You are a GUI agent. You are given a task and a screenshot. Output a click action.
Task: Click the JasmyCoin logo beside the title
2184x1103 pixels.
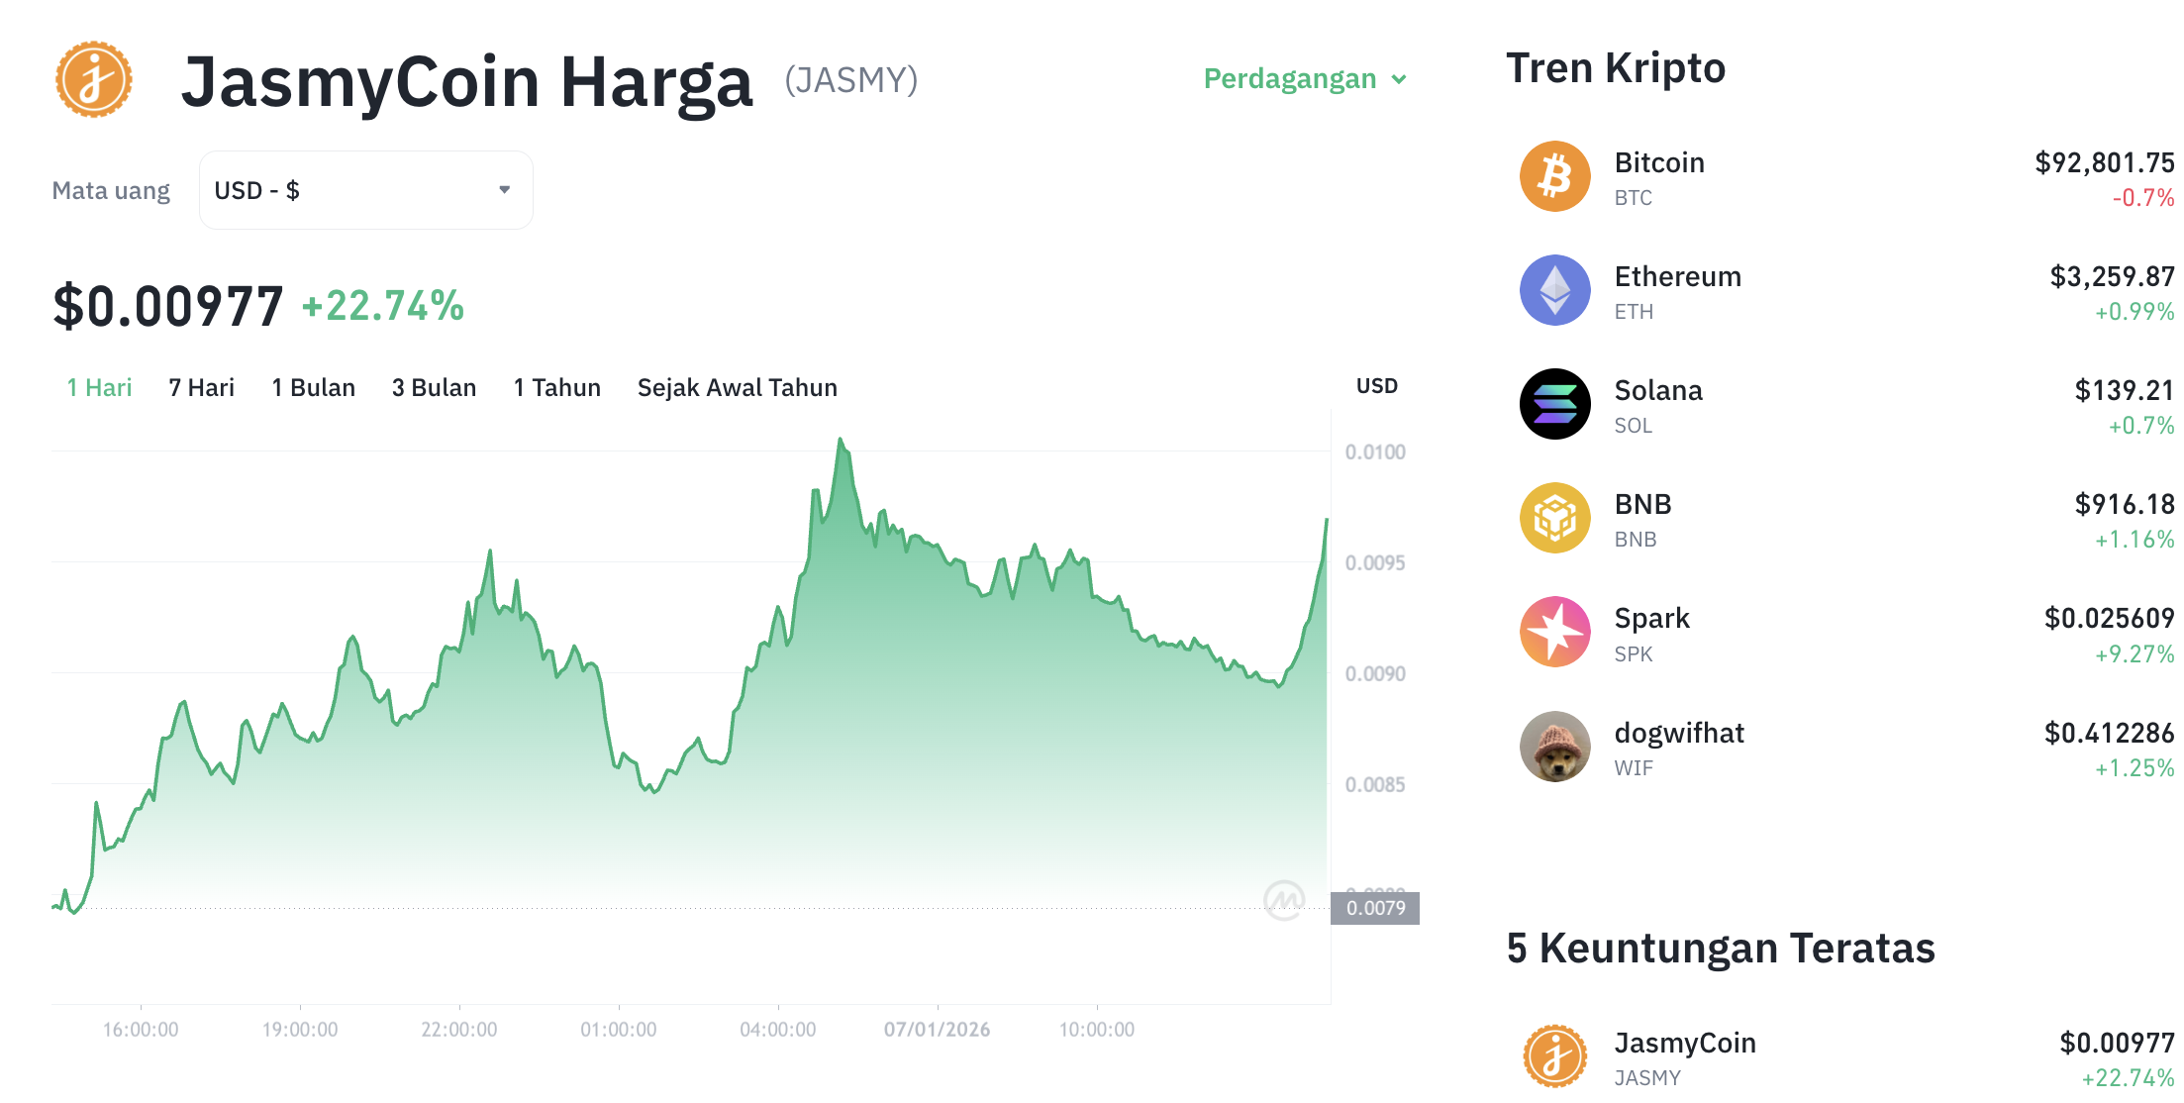click(92, 79)
